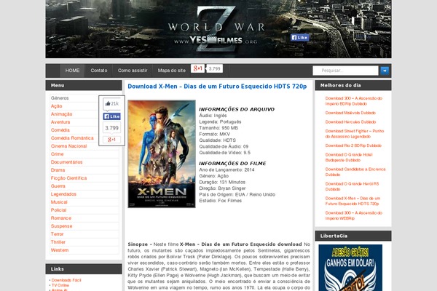Open the Contato menu item
This screenshot has width=437, height=291.
coord(99,71)
